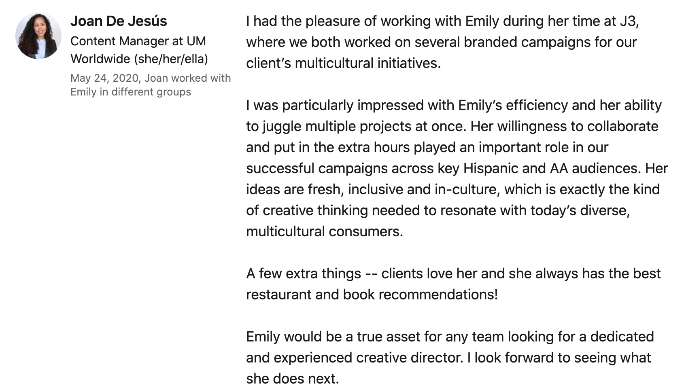The image size is (684, 390).
Task: Click the "multicultural consumers." line
Action: [x=324, y=231]
